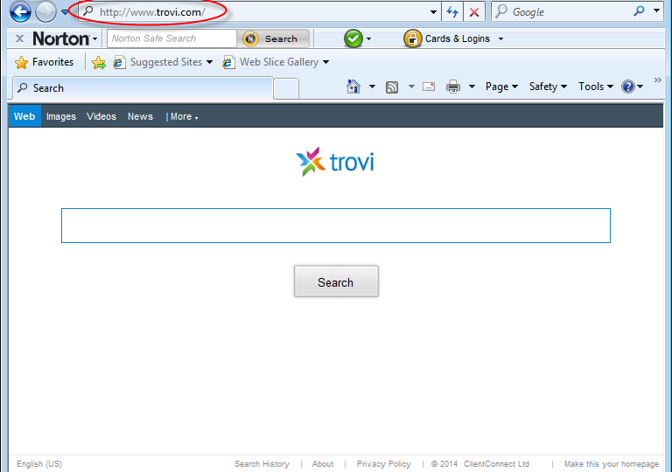Viewport: 672px width, 472px height.
Task: Close the Norton toolbar with X
Action: pos(19,38)
